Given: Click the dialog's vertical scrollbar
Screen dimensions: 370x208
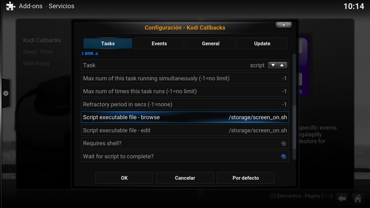Looking at the screenshot, I should pos(294,107).
